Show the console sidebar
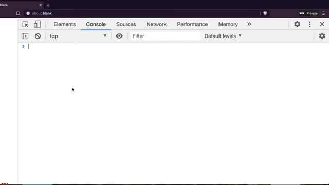 25,36
